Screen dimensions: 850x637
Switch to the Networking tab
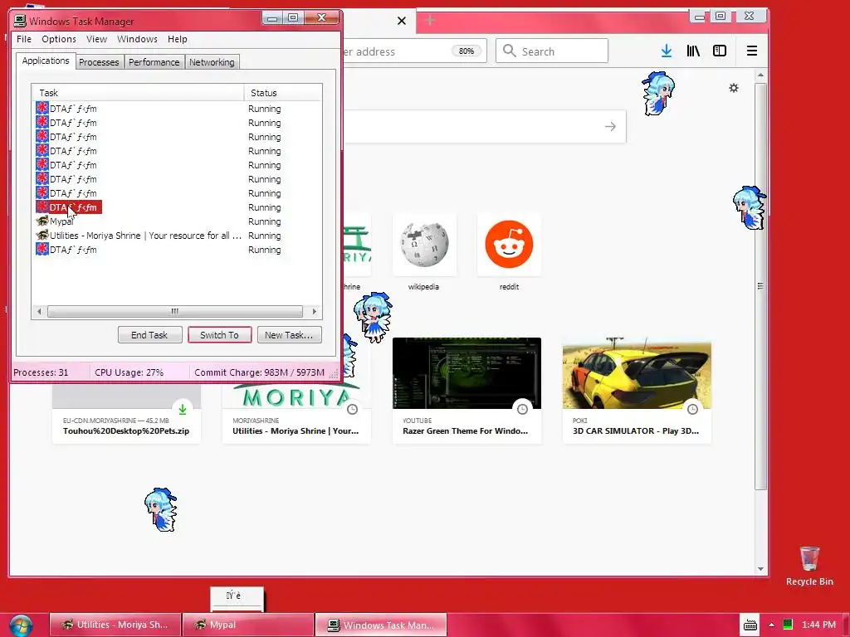pyautogui.click(x=212, y=62)
